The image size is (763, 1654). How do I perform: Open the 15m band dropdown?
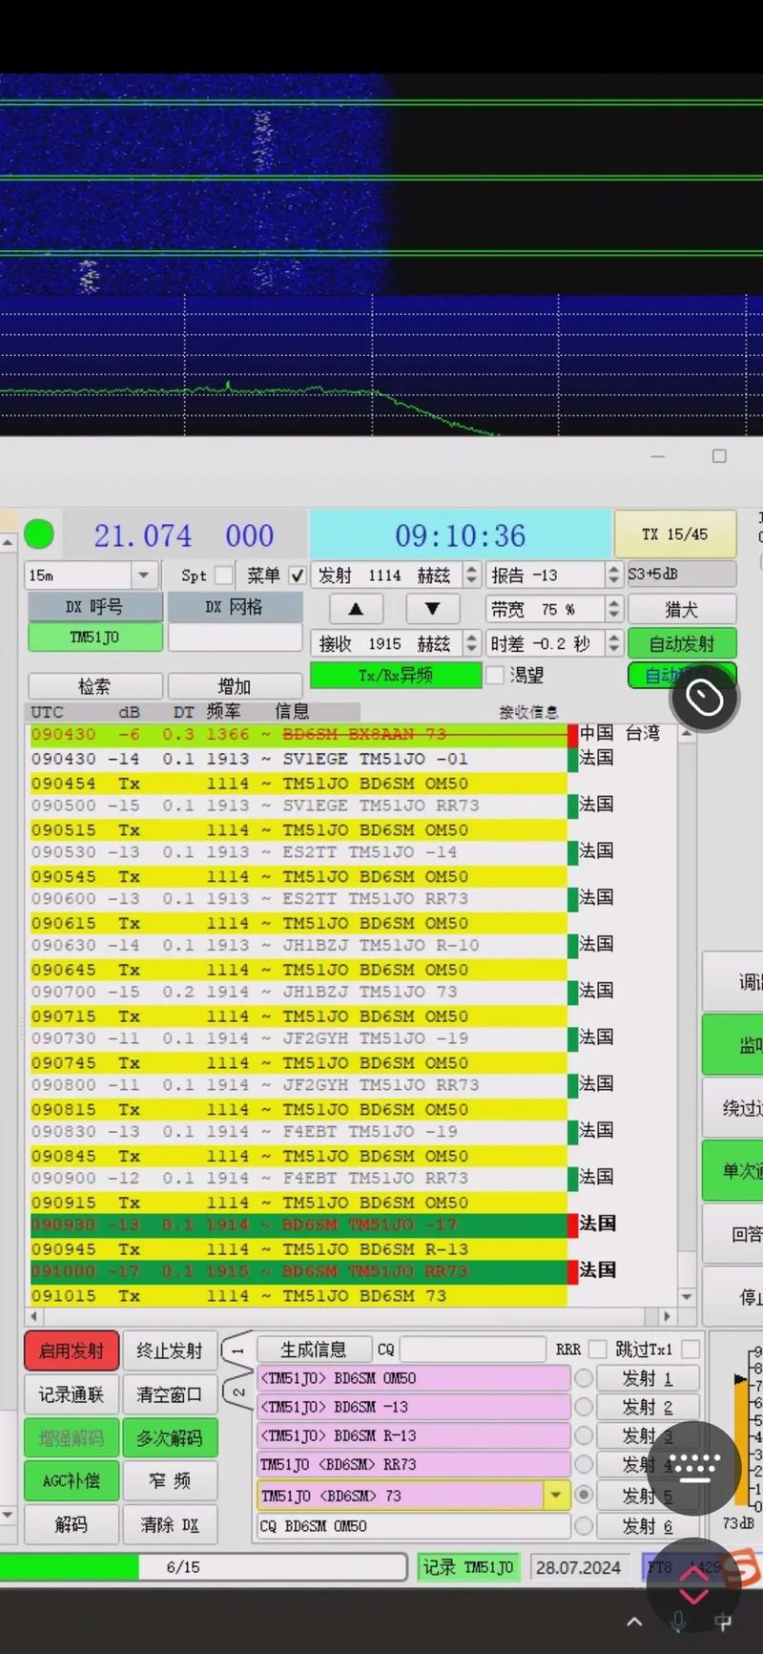pyautogui.click(x=143, y=576)
